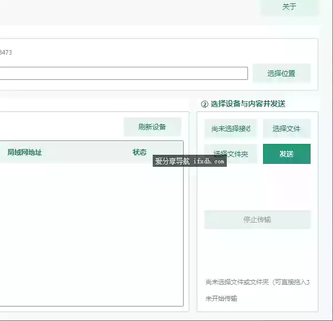Screen dimensions: 333x321
Task: Open the 关于 about page
Action: pos(290,7)
